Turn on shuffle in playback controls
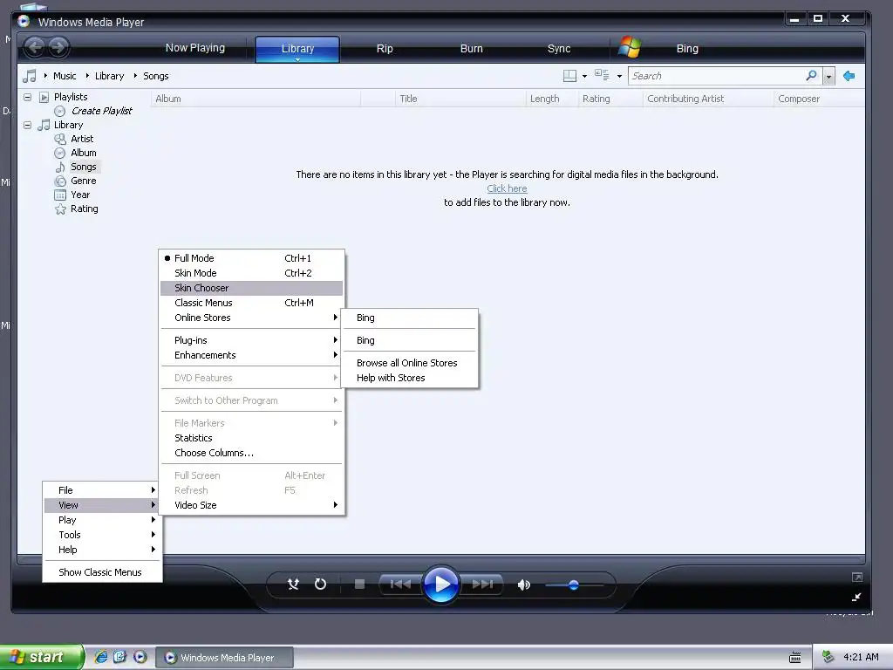 293,584
